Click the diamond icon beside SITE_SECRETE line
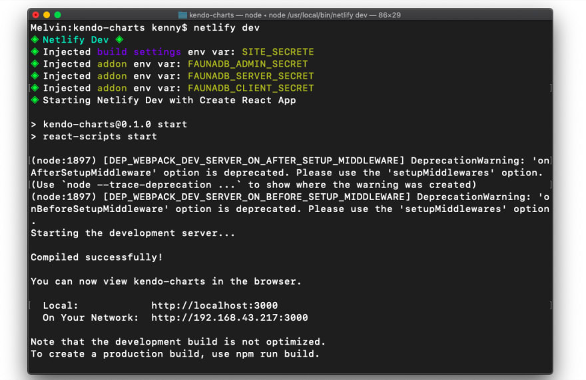This screenshot has width=586, height=380. (x=35, y=51)
